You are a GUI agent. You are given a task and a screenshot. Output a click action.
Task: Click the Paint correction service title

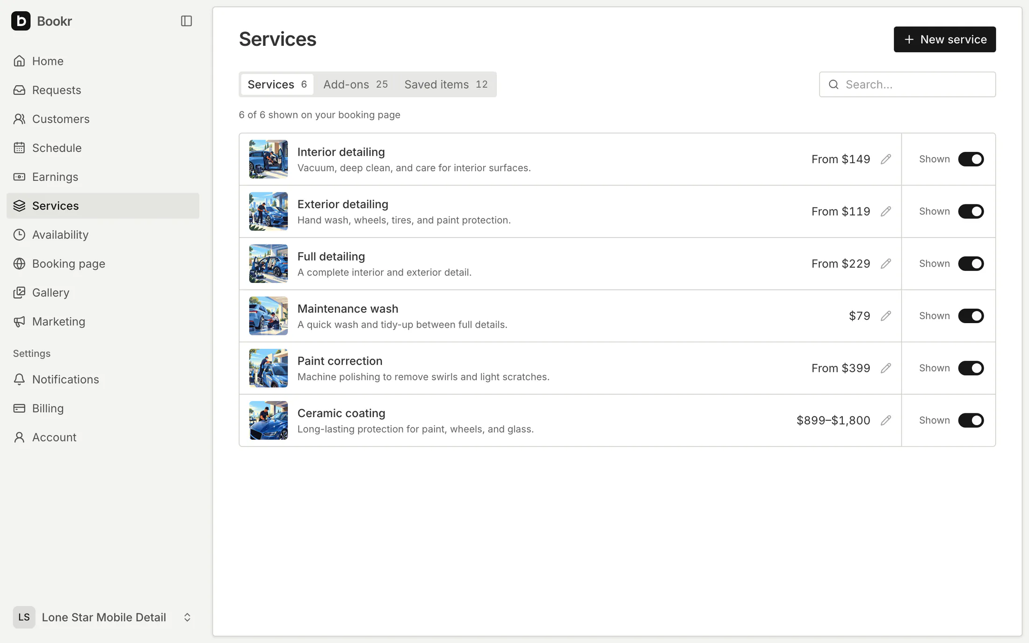coord(340,361)
